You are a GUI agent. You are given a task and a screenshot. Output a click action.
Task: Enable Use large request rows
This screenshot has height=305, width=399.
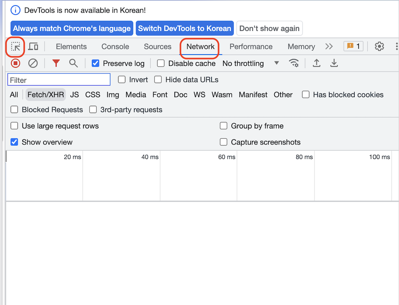(x=14, y=126)
